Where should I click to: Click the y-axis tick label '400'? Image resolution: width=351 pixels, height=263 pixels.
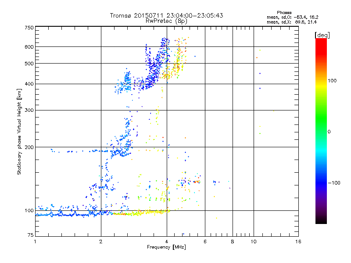(29, 84)
